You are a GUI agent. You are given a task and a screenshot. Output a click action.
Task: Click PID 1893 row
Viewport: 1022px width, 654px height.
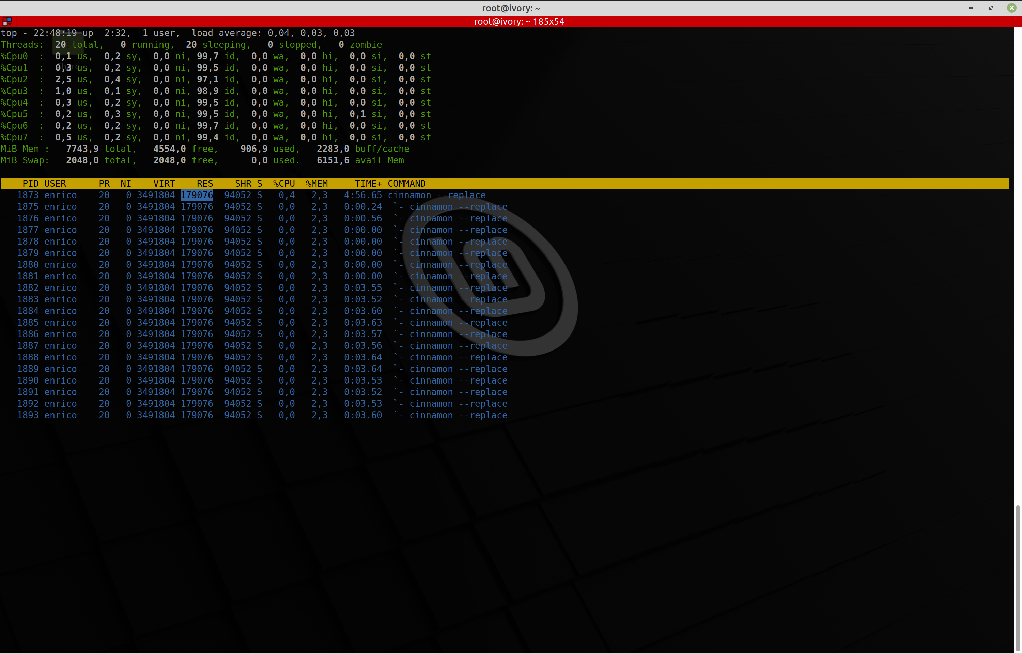(262, 415)
